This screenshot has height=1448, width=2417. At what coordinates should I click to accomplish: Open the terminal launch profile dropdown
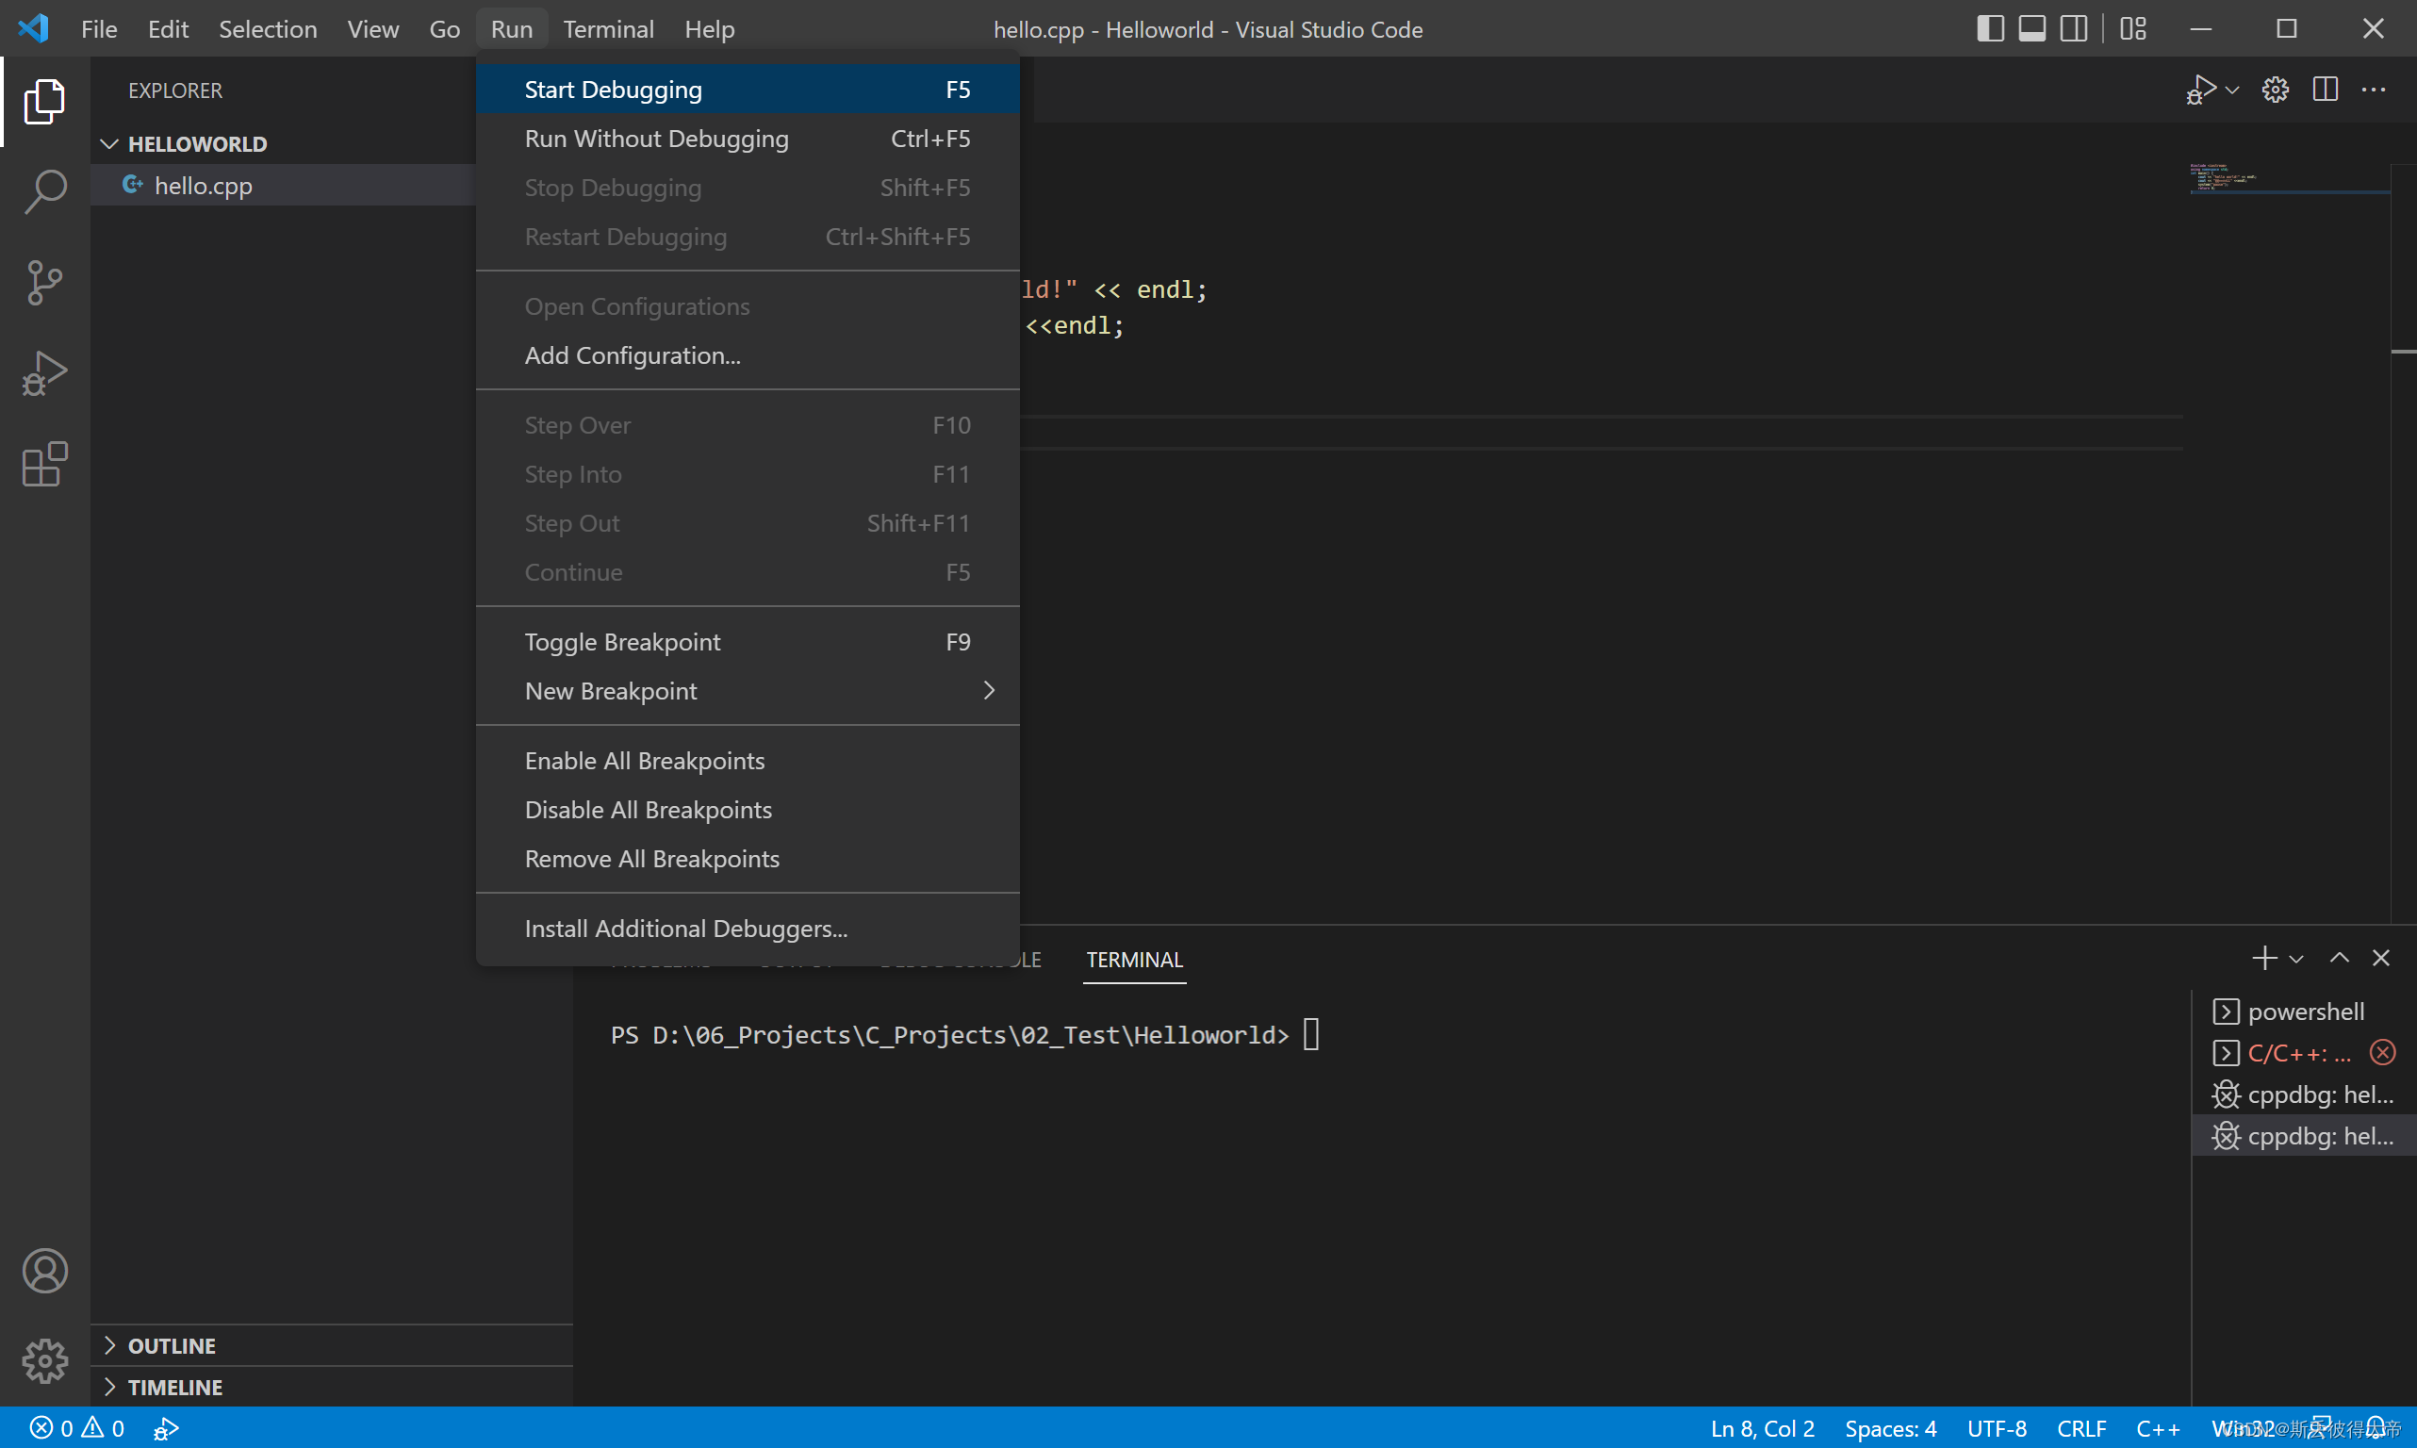click(x=2296, y=959)
